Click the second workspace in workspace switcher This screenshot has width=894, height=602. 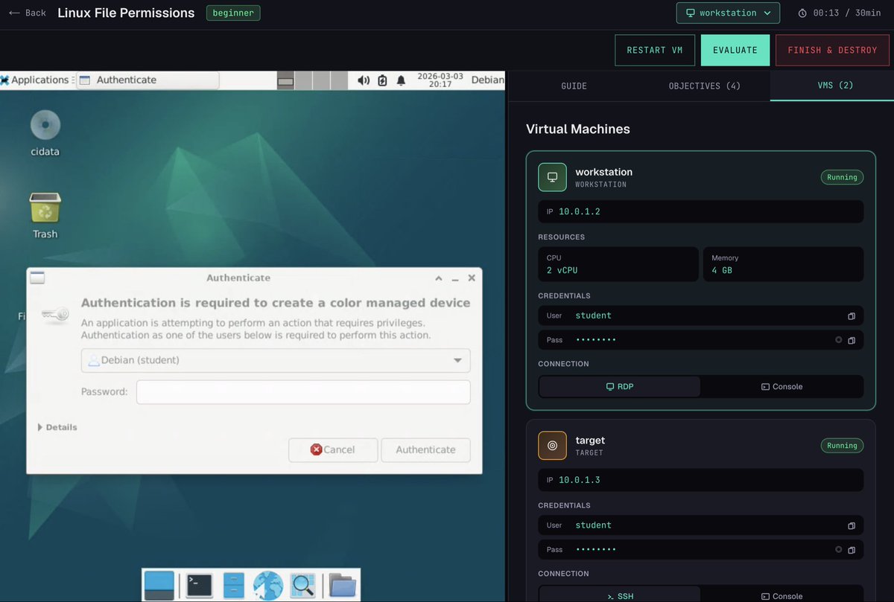(303, 80)
